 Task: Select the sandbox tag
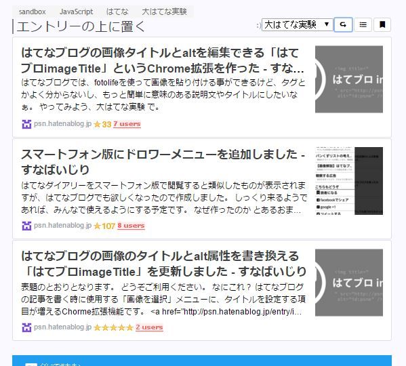(32, 12)
